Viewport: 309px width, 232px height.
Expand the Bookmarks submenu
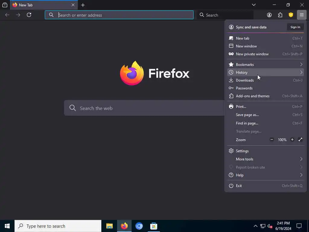coord(266,65)
